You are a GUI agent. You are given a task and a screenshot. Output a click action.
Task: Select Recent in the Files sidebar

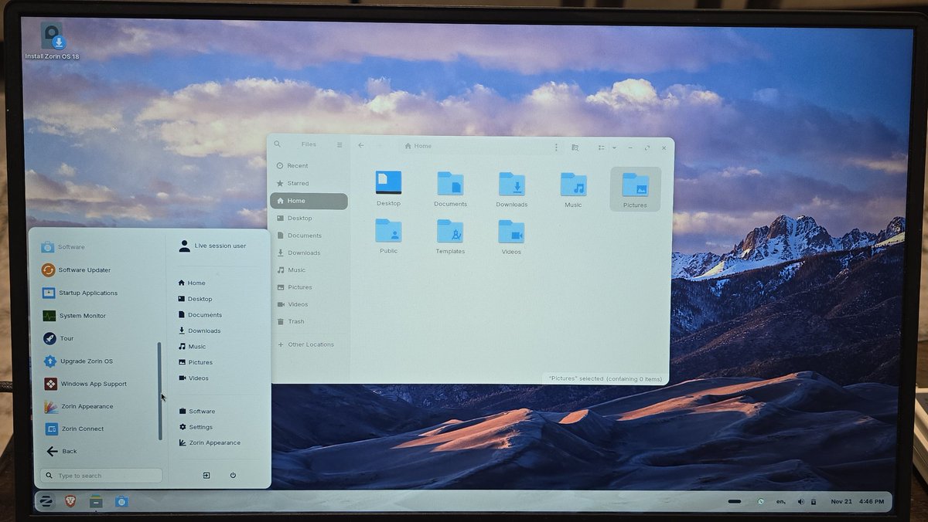[x=309, y=166]
